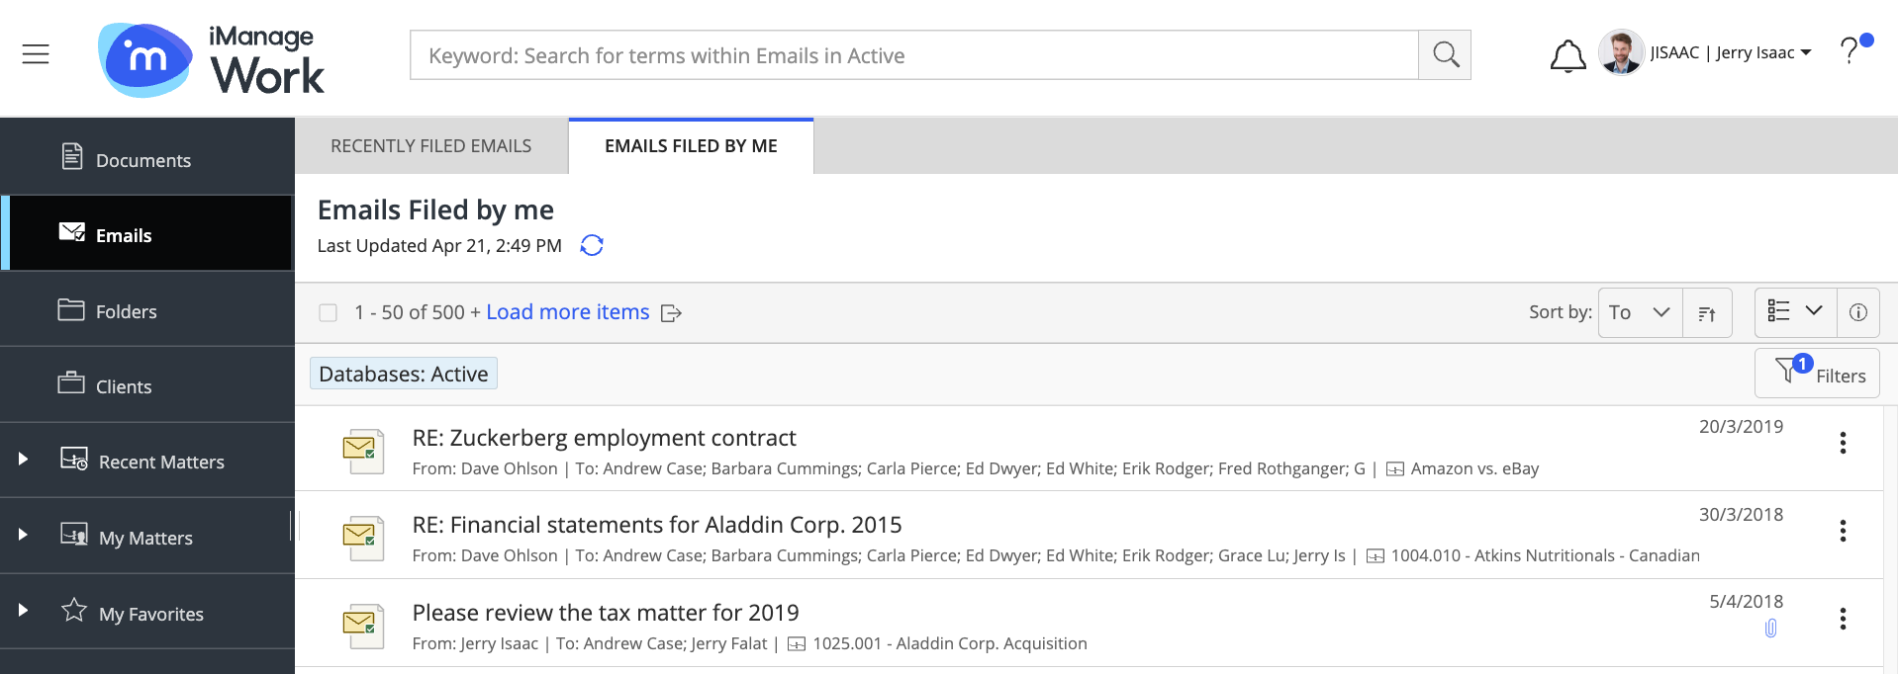Go to Documents in the sidebar
The image size is (1898, 674).
pos(142,160)
